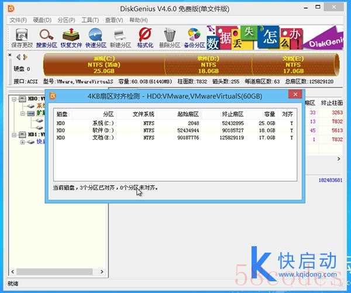The height and width of the screenshot is (293, 351).
Task: Select the 格式化 format tool
Action: pos(145,38)
